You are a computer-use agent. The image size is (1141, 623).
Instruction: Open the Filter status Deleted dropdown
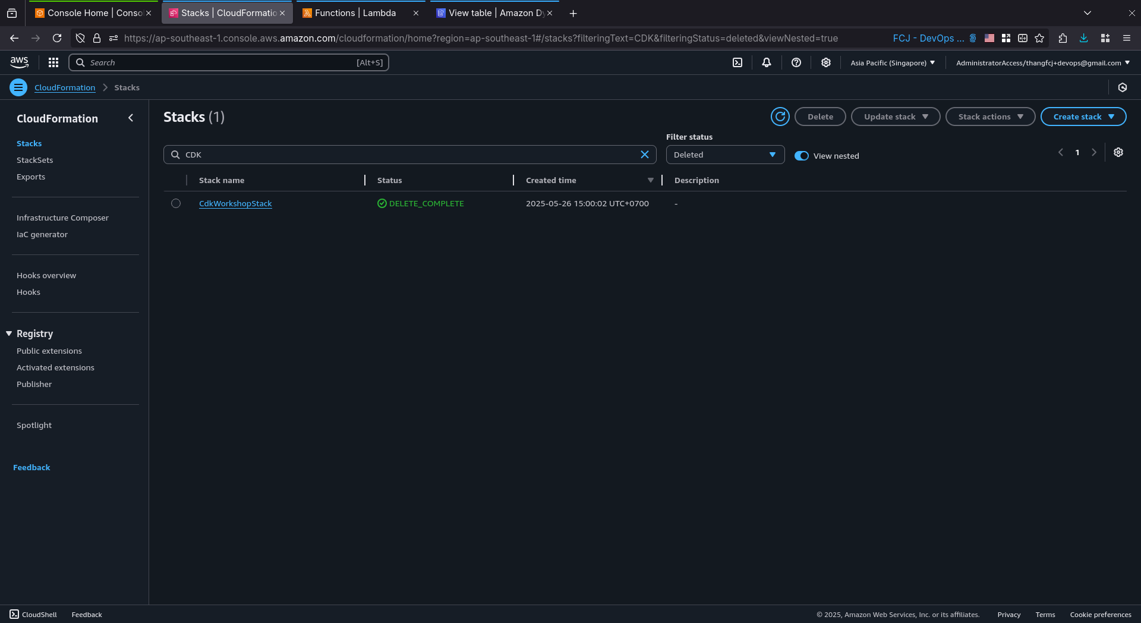[x=725, y=155]
